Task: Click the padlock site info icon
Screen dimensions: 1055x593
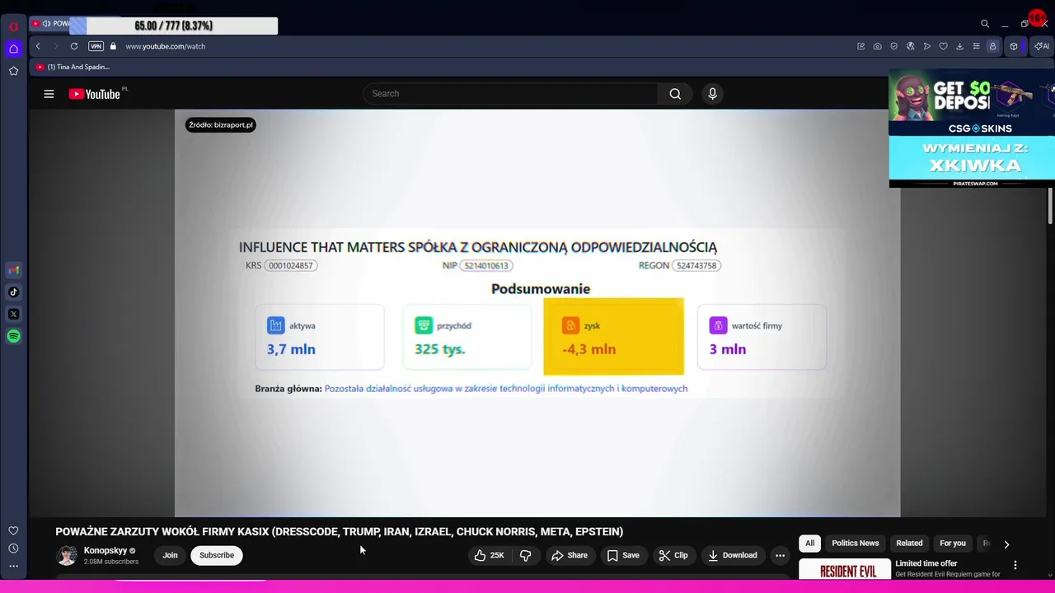Action: (113, 46)
